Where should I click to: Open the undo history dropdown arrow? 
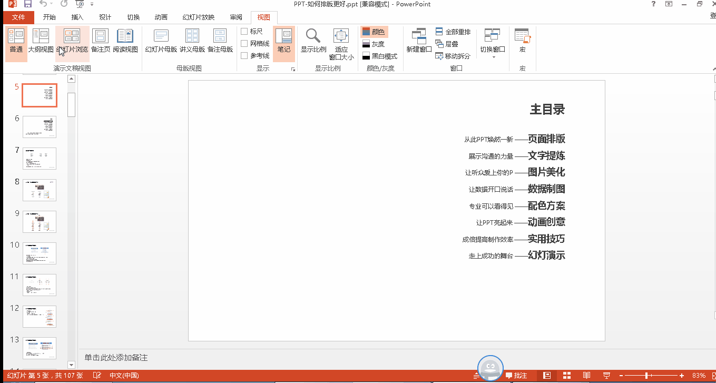click(52, 4)
